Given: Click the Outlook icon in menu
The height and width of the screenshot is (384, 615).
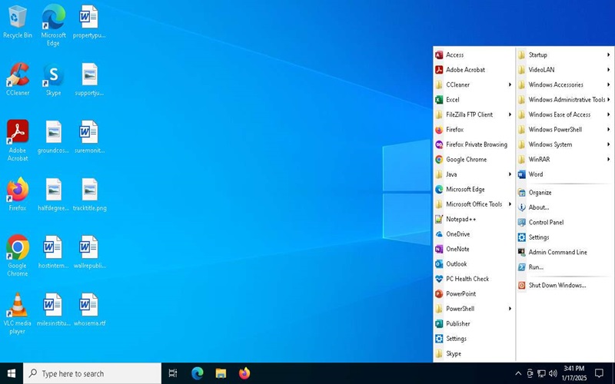Looking at the screenshot, I should pos(439,263).
